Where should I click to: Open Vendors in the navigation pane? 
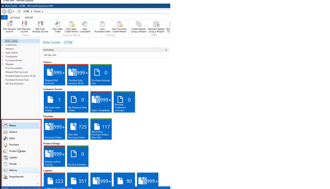(9, 48)
